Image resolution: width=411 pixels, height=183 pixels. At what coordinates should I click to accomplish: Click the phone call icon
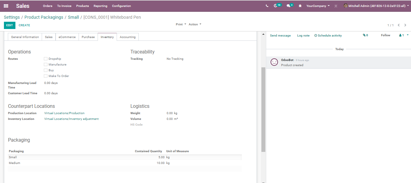pyautogui.click(x=267, y=6)
